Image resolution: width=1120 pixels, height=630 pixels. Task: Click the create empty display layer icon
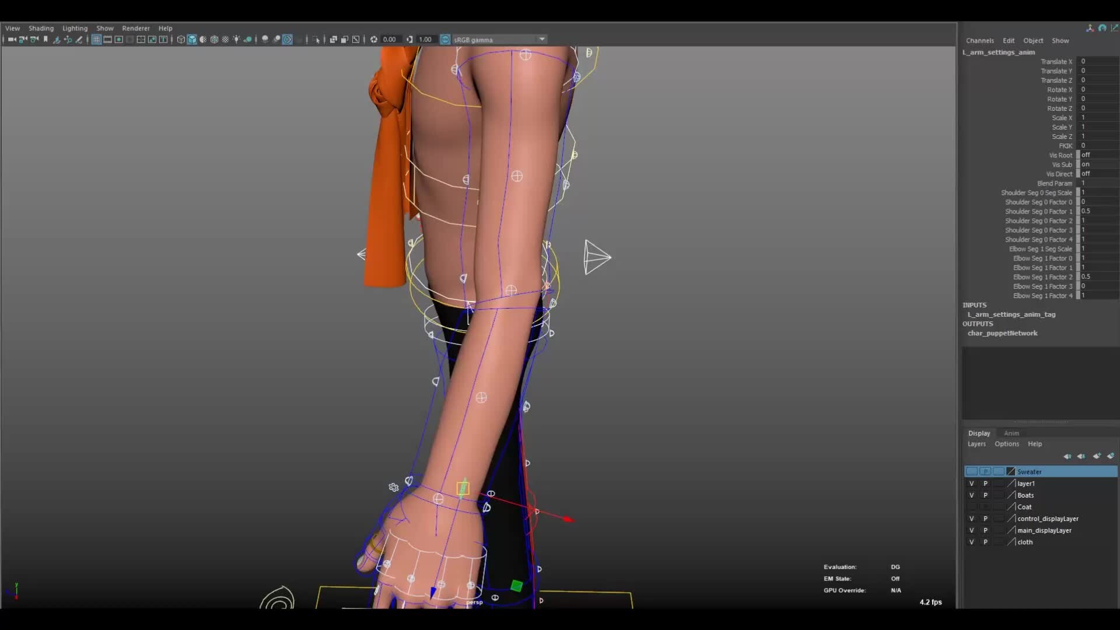coord(1097,457)
